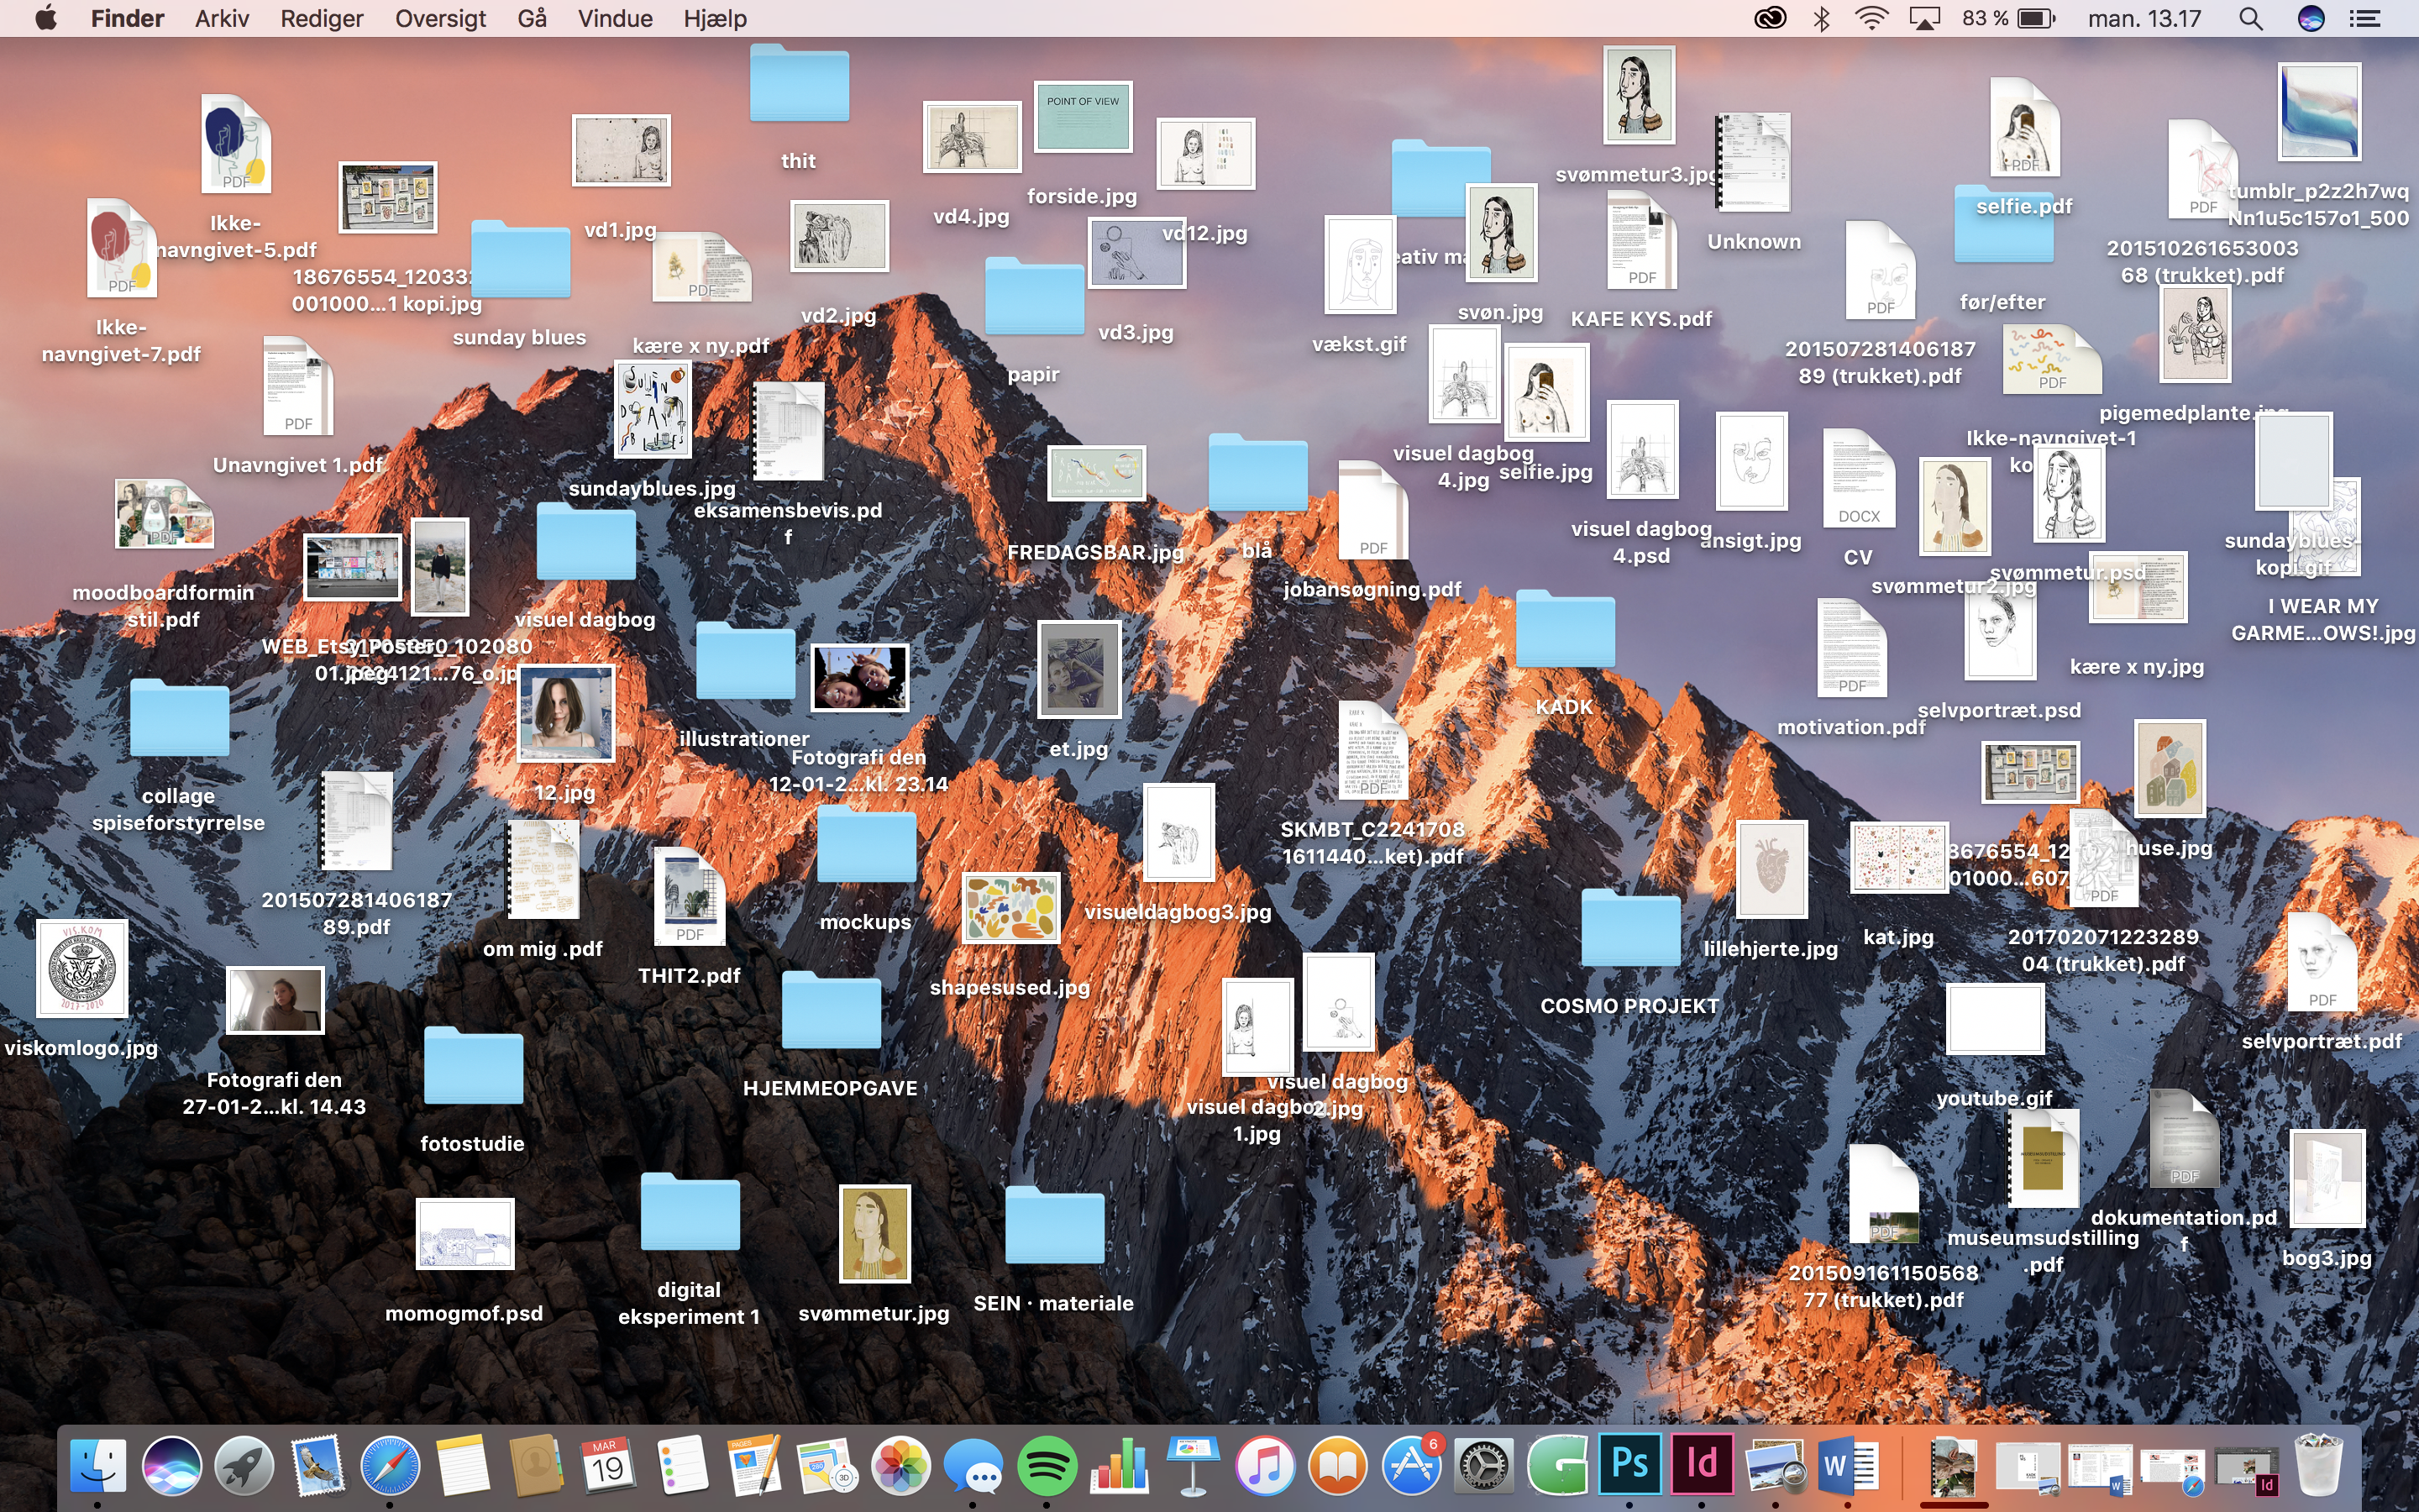Open Safari browser from the dock
The height and width of the screenshot is (1512, 2419).
click(390, 1466)
